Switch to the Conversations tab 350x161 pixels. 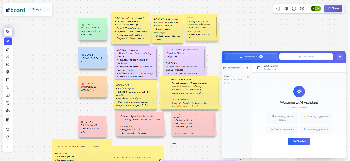[251, 56]
